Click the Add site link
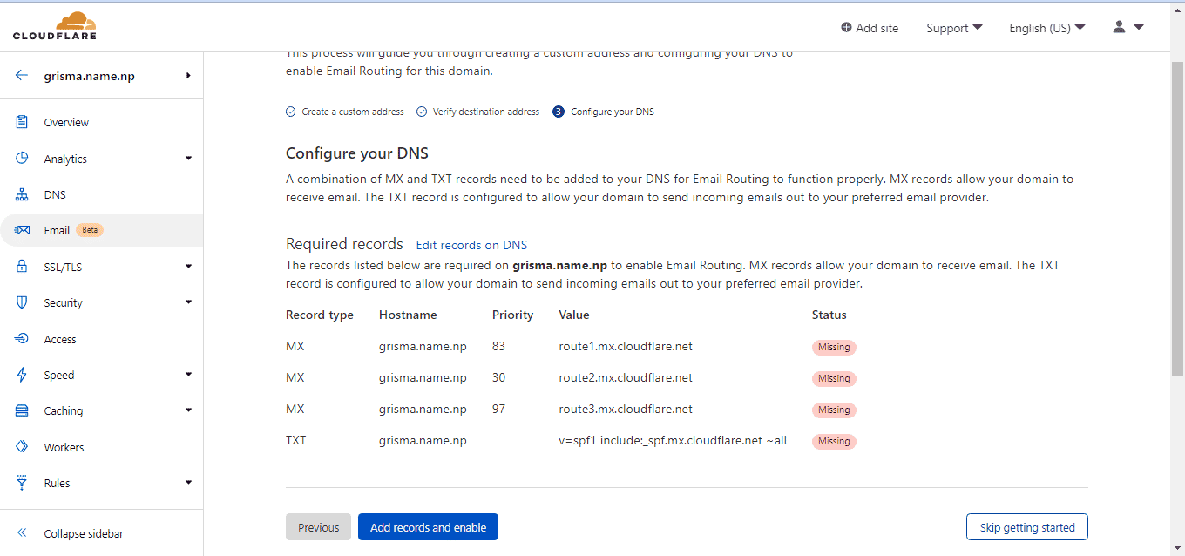This screenshot has height=556, width=1185. 870,28
